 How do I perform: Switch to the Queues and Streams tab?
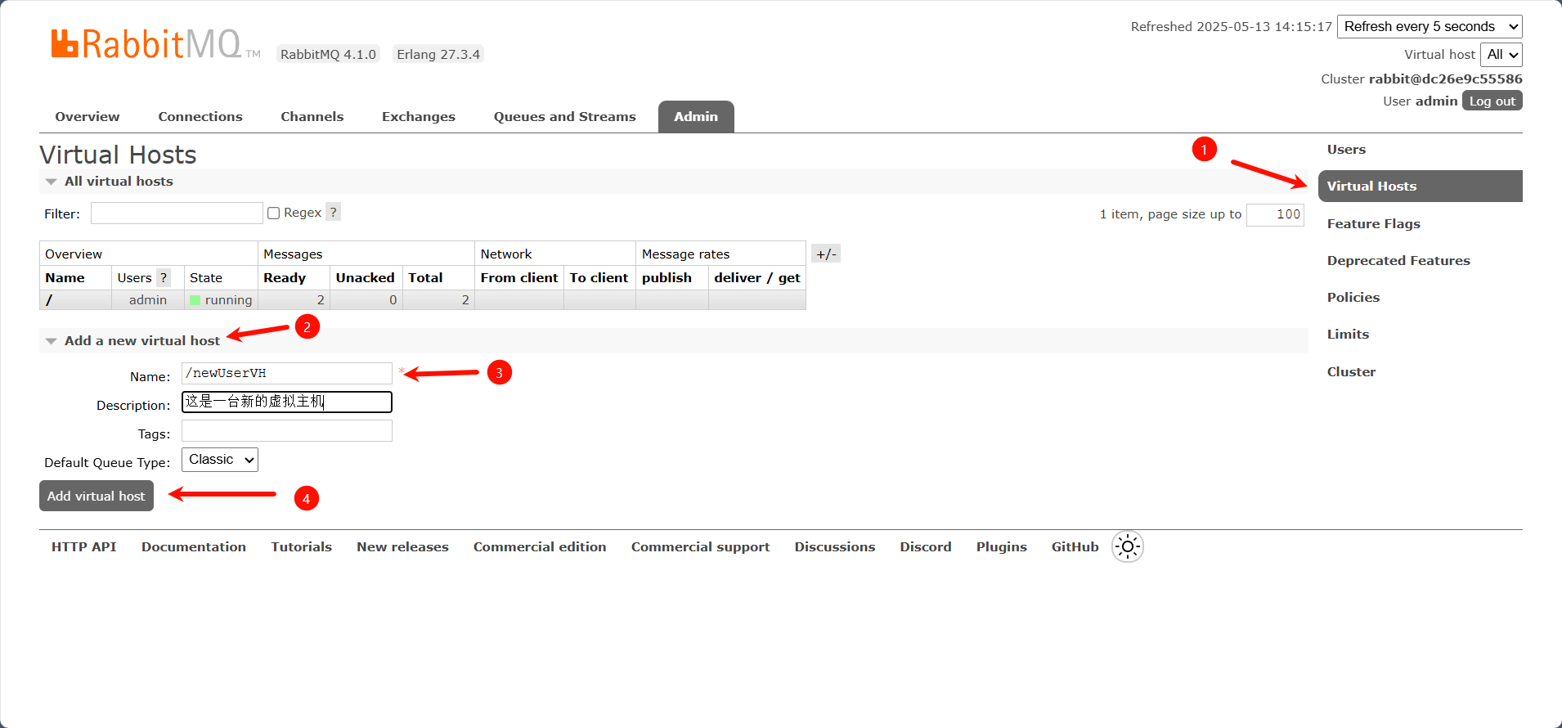(564, 117)
